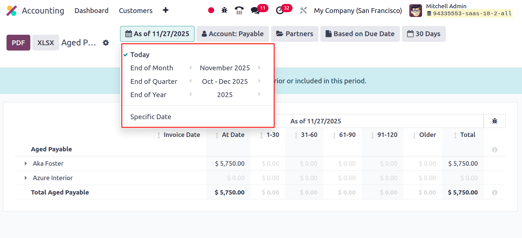Image resolution: width=522 pixels, height=238 pixels.
Task: Go to next quarter after Oct - Dec 2025
Action: (259, 81)
